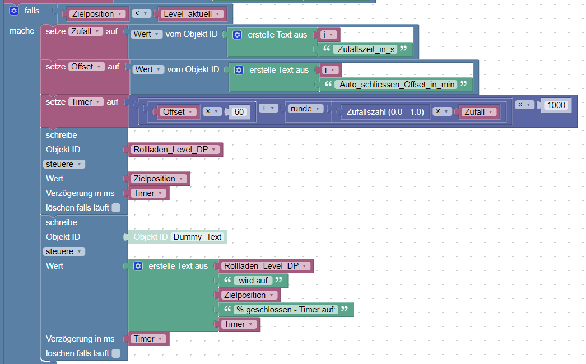Image resolution: width=586 pixels, height=364 pixels.
Task: Change the '<' comparison operator dropdown
Action: pyautogui.click(x=141, y=14)
